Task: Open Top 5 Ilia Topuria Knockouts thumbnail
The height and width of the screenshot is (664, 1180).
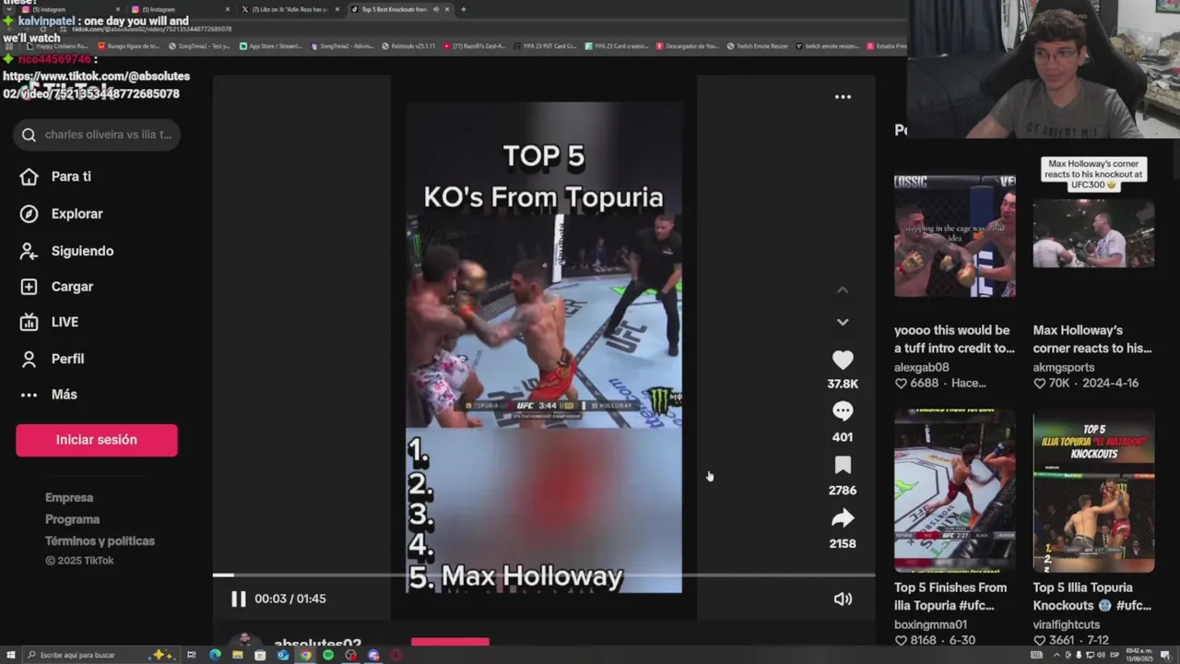Action: pyautogui.click(x=1093, y=492)
